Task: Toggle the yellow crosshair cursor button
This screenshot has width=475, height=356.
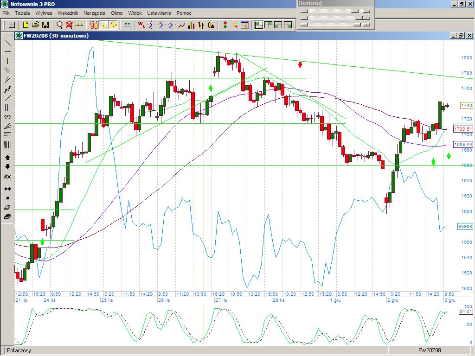Action: click(x=104, y=25)
